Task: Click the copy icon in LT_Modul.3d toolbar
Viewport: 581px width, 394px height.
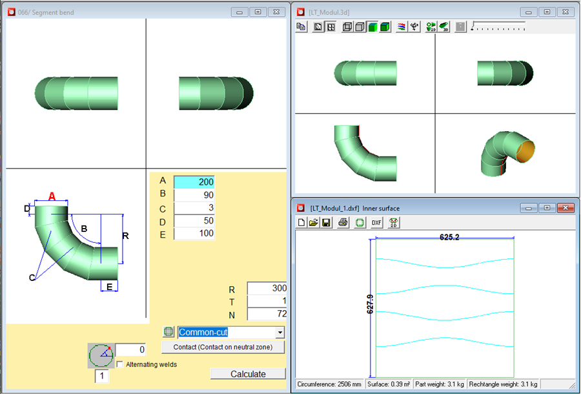Action: [301, 26]
